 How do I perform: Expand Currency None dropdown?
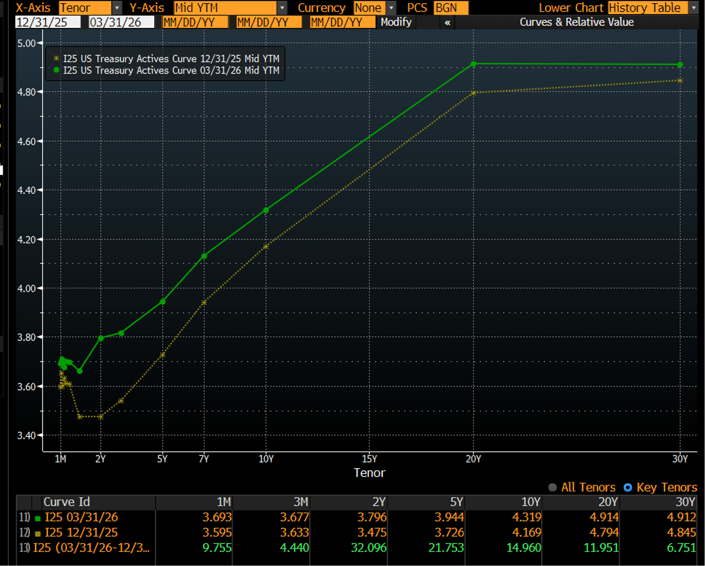391,8
